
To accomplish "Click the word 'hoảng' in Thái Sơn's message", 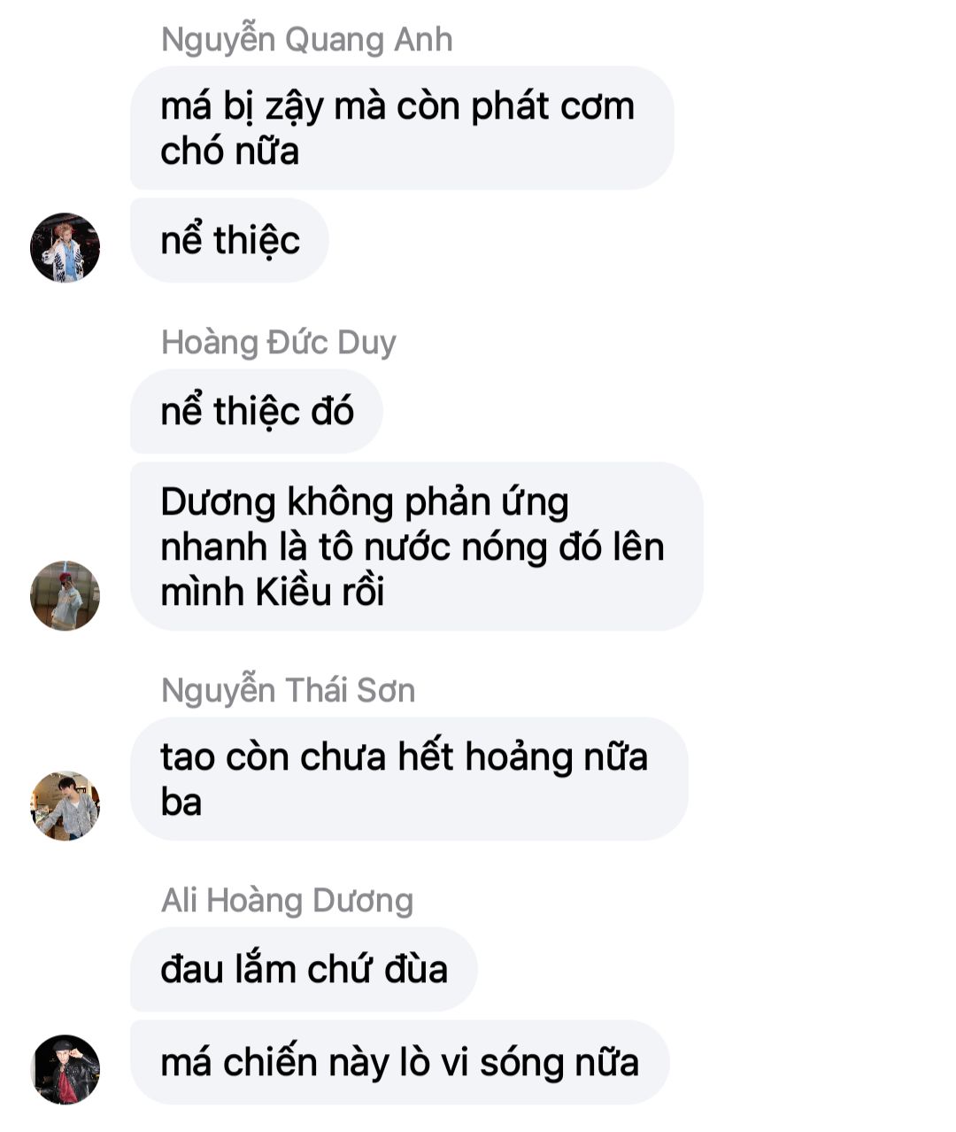I will pyautogui.click(x=519, y=757).
